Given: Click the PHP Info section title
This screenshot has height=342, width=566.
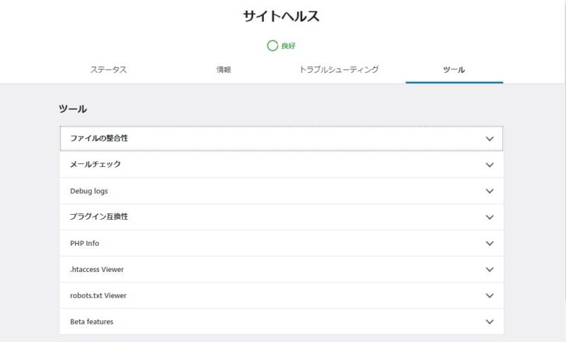Looking at the screenshot, I should pyautogui.click(x=84, y=243).
